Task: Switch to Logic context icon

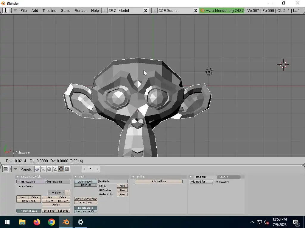Action: [x=37, y=169]
